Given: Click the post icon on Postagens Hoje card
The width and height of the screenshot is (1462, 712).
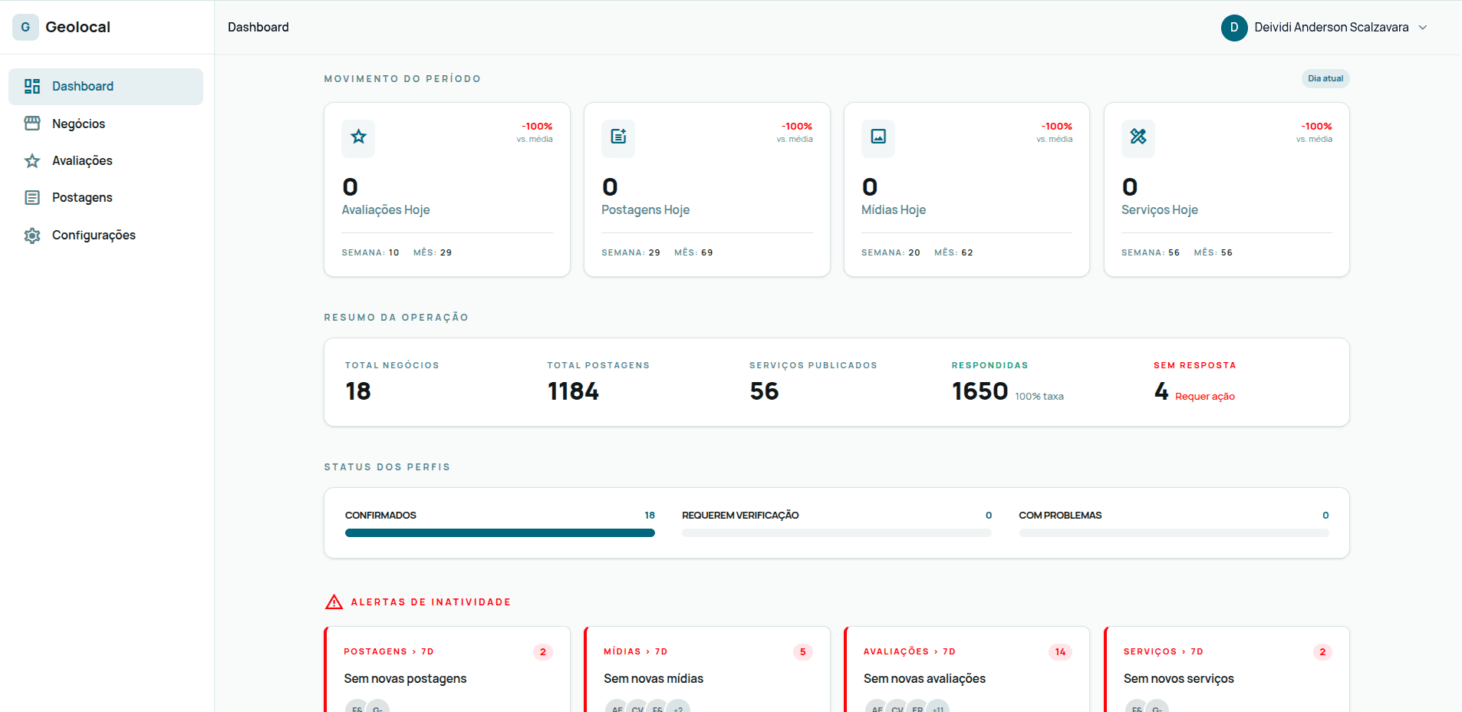Looking at the screenshot, I should pyautogui.click(x=618, y=138).
